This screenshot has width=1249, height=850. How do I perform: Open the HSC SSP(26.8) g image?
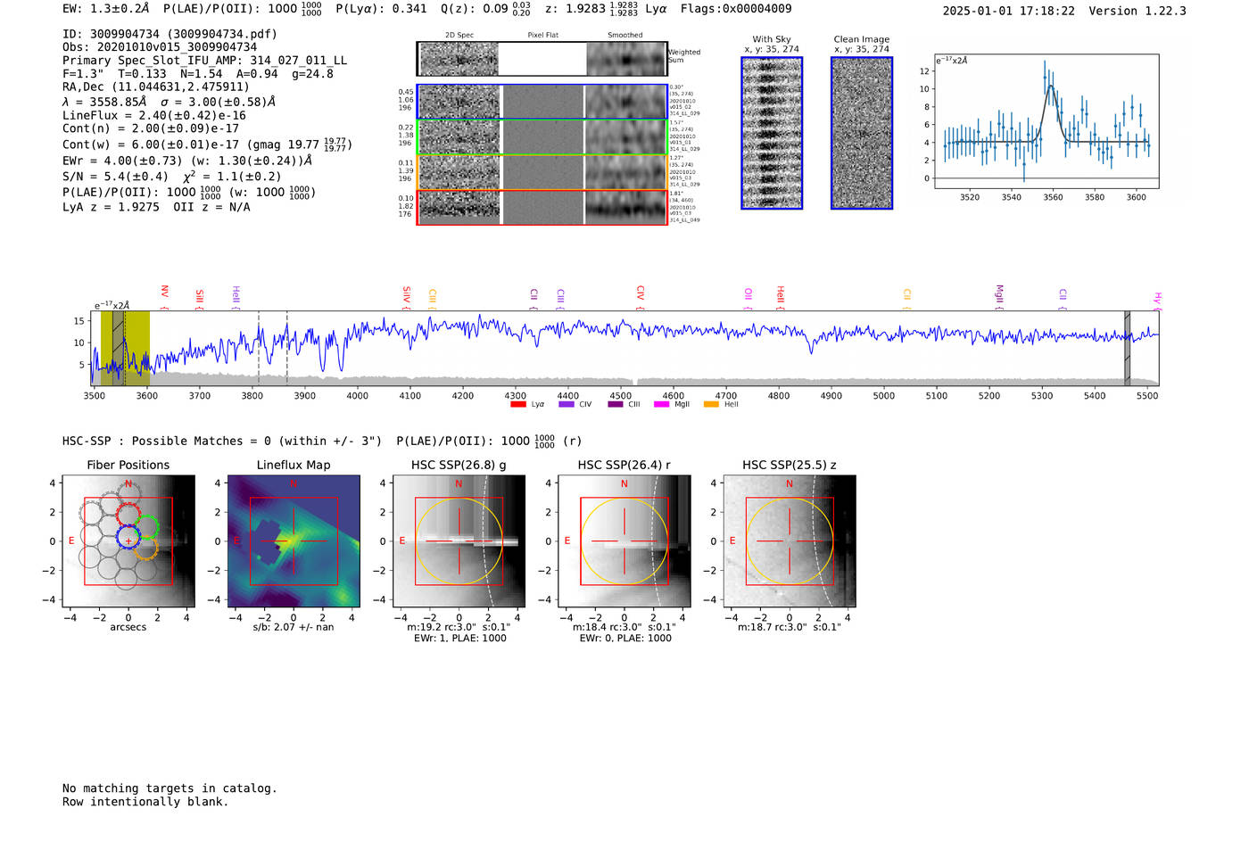pos(459,541)
